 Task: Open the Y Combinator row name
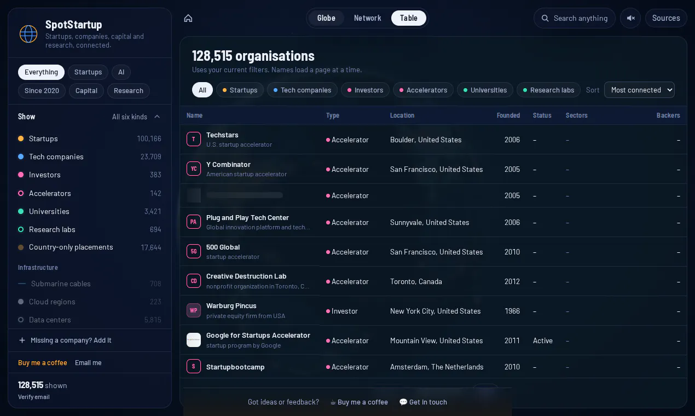point(228,165)
